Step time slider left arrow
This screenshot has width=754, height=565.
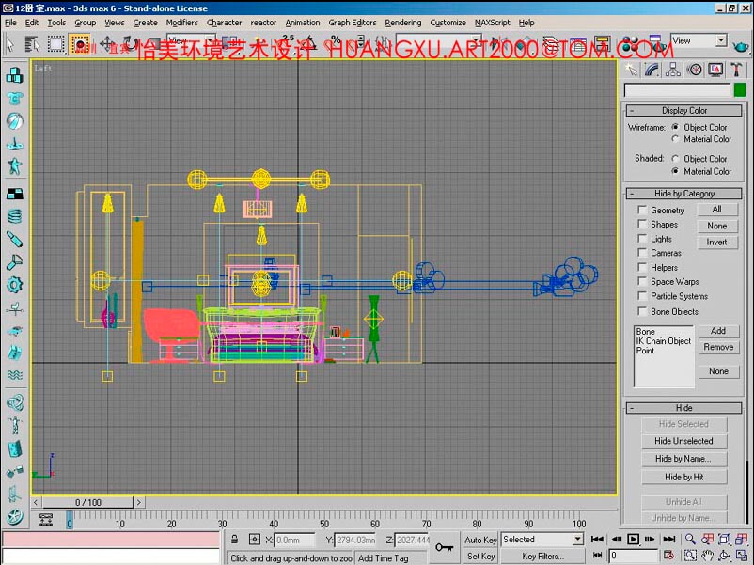coord(36,503)
